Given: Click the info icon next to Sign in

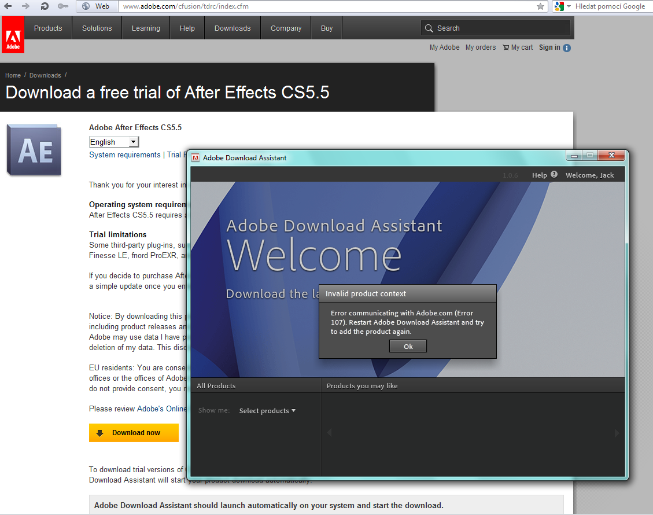Looking at the screenshot, I should 567,48.
